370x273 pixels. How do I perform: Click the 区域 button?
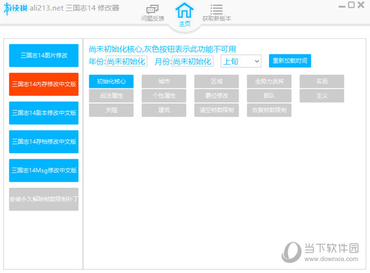(x=216, y=82)
